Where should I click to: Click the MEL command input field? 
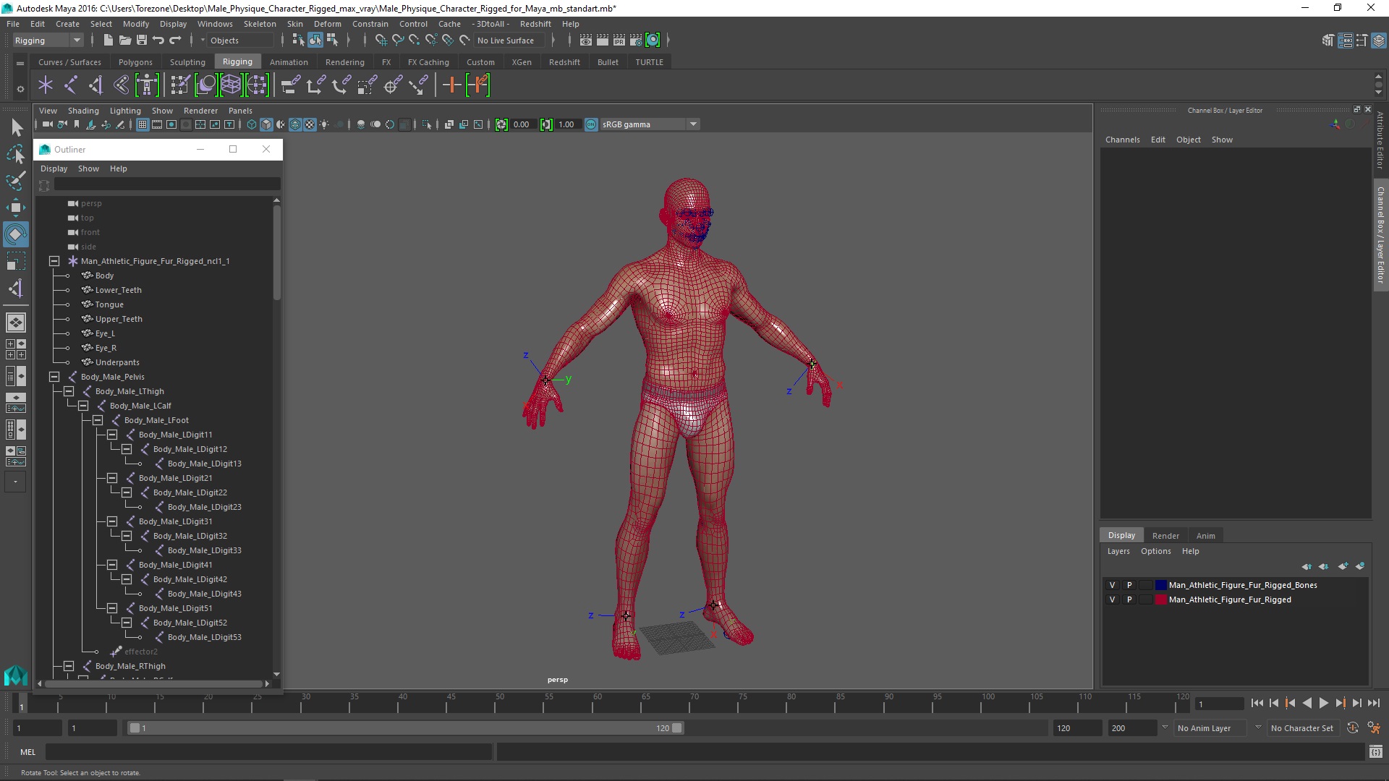coord(269,752)
